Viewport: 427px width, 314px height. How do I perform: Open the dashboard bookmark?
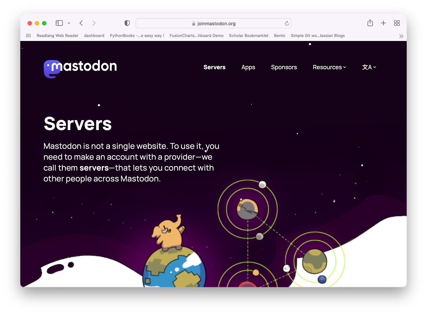click(94, 35)
